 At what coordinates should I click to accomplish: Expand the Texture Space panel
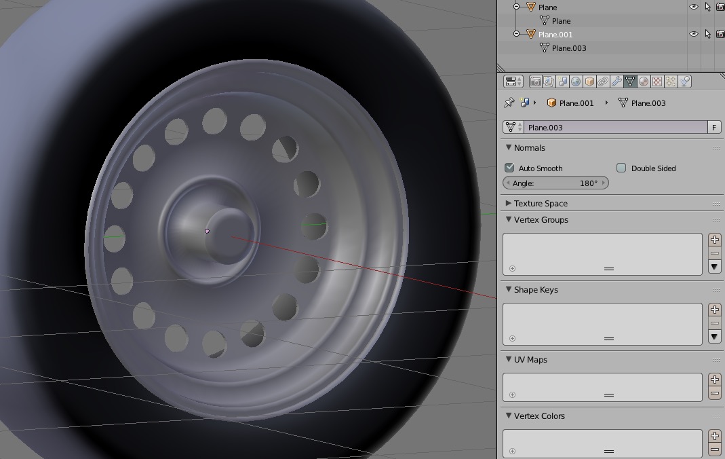pyautogui.click(x=509, y=203)
